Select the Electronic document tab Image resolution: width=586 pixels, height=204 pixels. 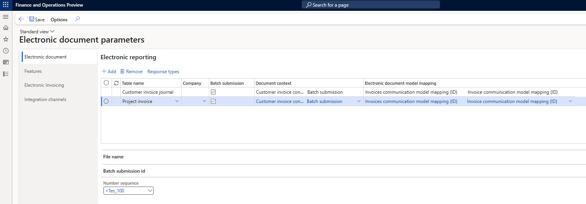point(59,57)
